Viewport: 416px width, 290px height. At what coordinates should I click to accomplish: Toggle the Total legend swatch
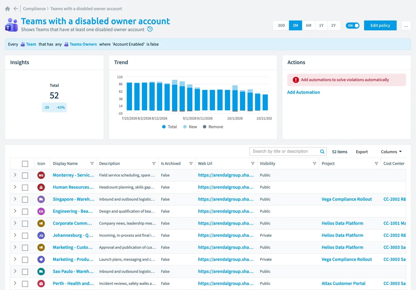click(x=164, y=127)
